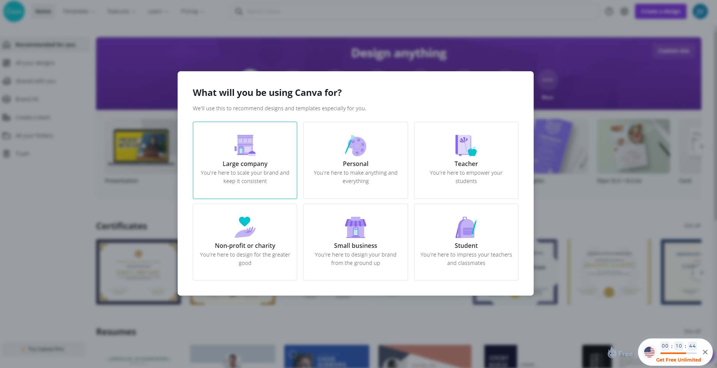717x368 pixels.
Task: Click the Small business storefront icon
Action: [x=356, y=227]
